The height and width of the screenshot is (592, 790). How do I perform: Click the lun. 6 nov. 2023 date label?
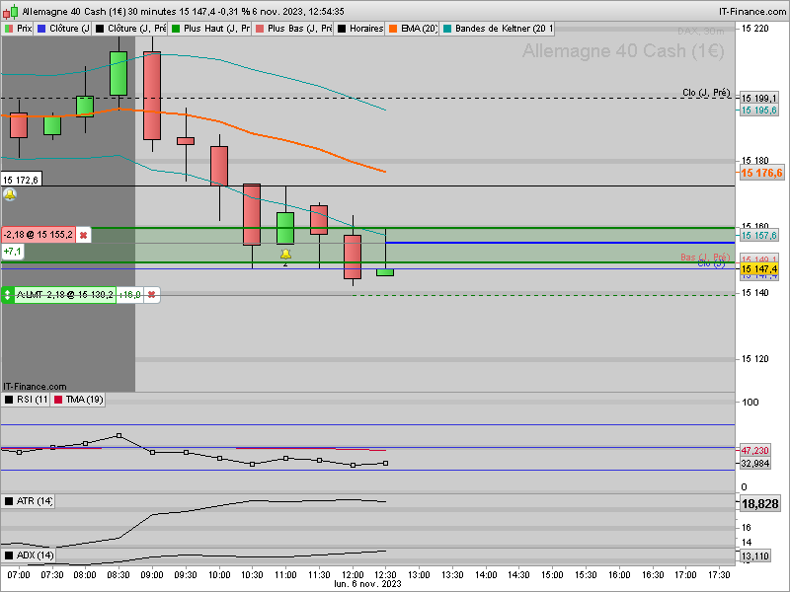[x=367, y=584]
